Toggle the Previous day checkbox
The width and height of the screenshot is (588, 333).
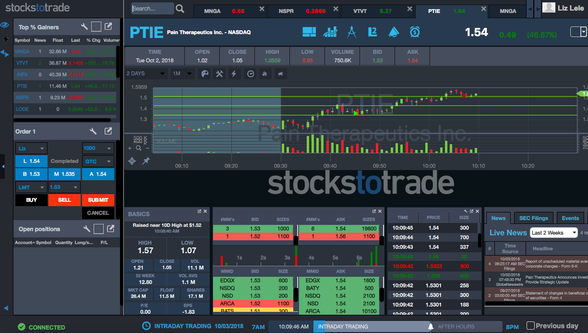(530, 326)
